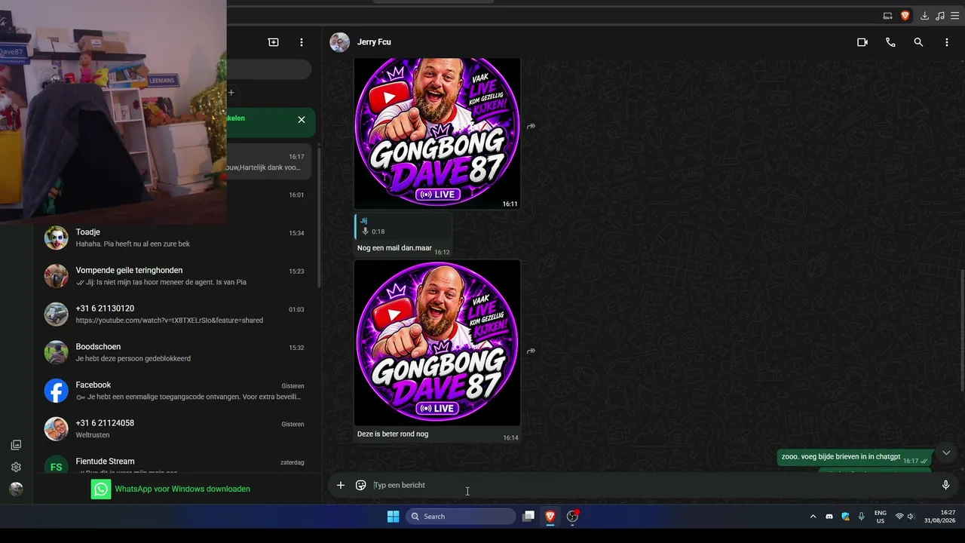
Task: Open the +31 6 21130120 chat
Action: (178, 314)
